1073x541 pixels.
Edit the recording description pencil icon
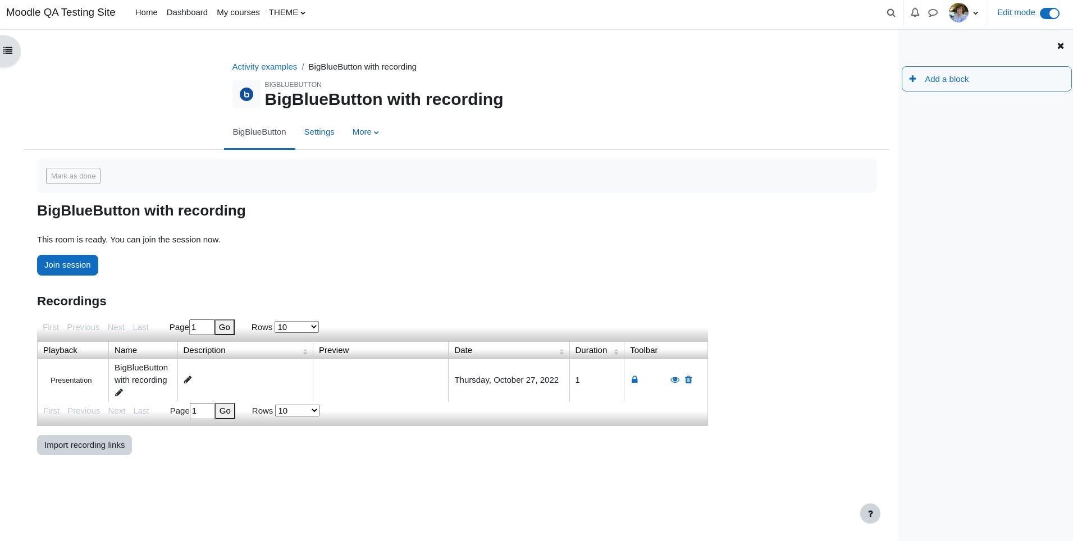click(x=188, y=380)
